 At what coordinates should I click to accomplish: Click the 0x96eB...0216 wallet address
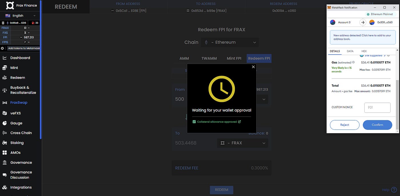click(x=18, y=23)
